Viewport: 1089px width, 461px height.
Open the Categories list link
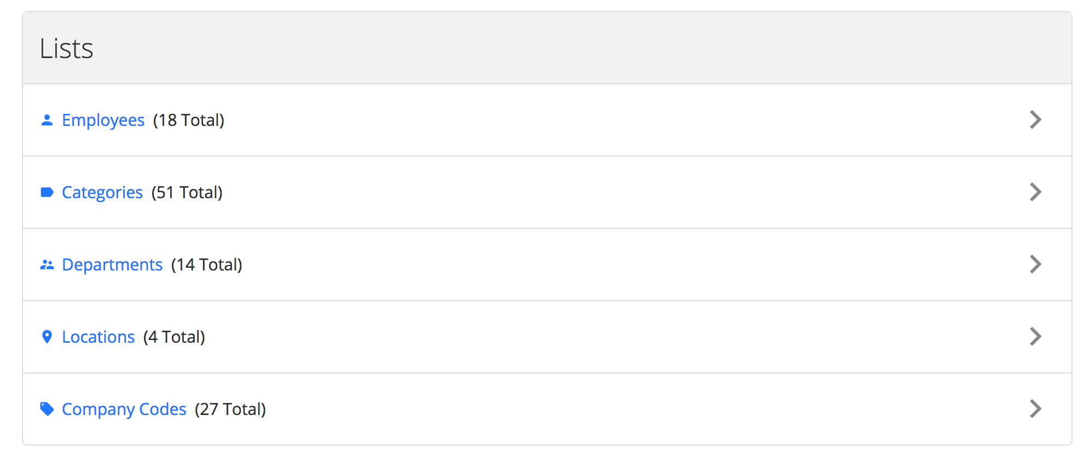point(102,192)
